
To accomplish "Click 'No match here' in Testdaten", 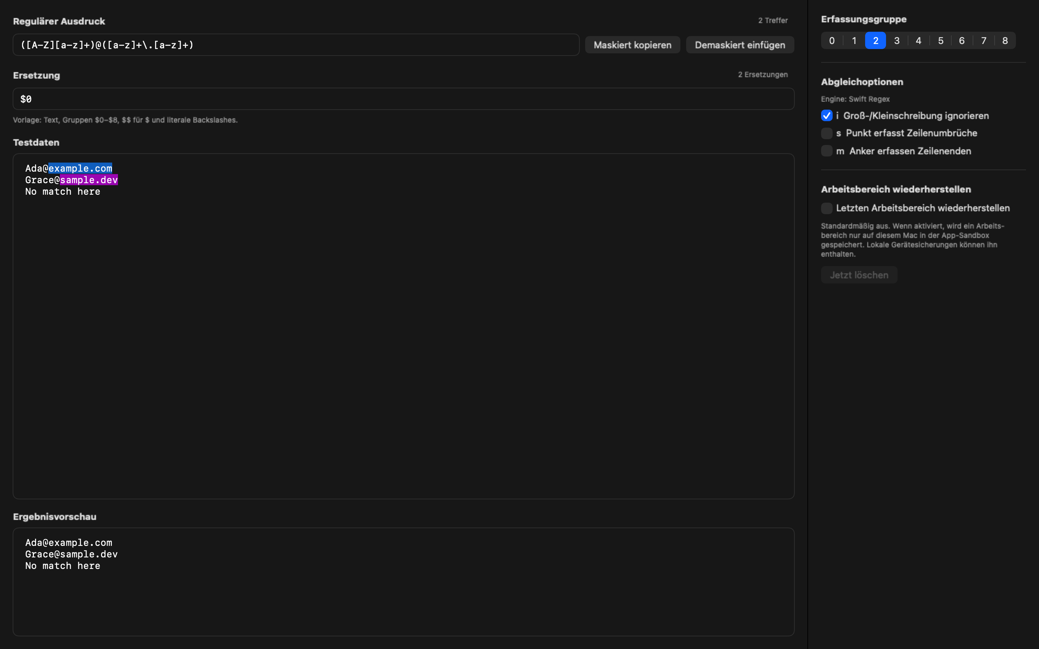I will point(63,191).
